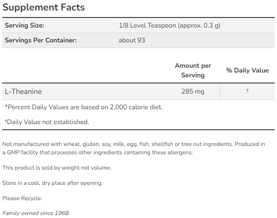Select the 'sold by weight not volume' sentence
The width and height of the screenshot is (277, 218).
tap(57, 168)
